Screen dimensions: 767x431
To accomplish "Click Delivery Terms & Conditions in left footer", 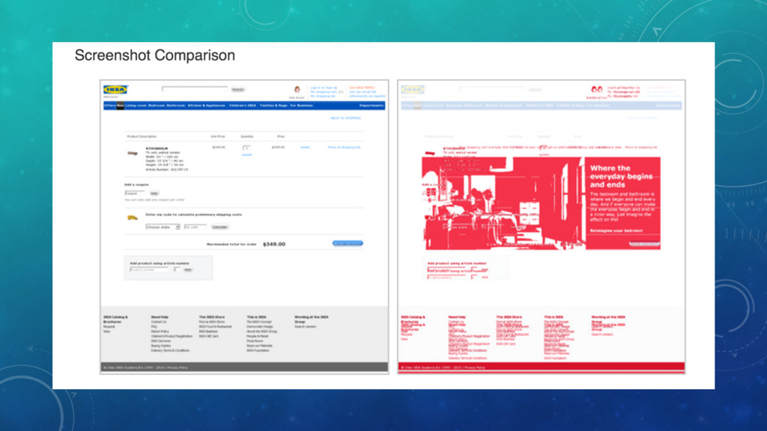I will click(170, 350).
